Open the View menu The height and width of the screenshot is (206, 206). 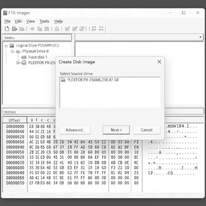pos(31,21)
